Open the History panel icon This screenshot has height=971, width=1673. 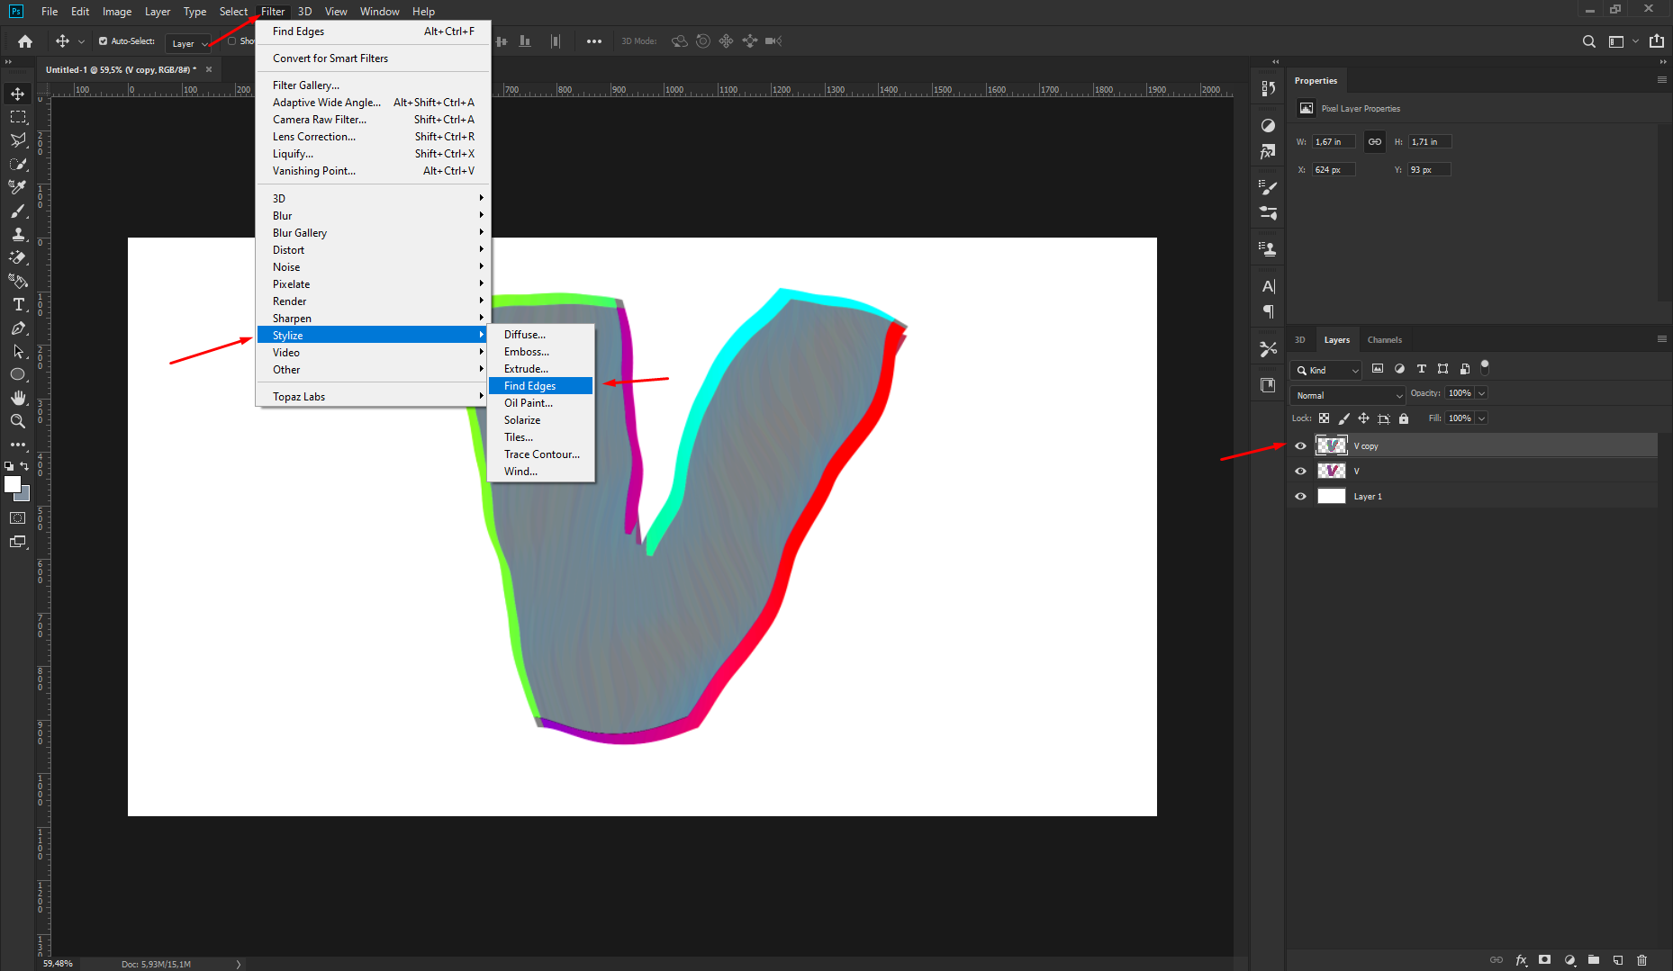1268,88
